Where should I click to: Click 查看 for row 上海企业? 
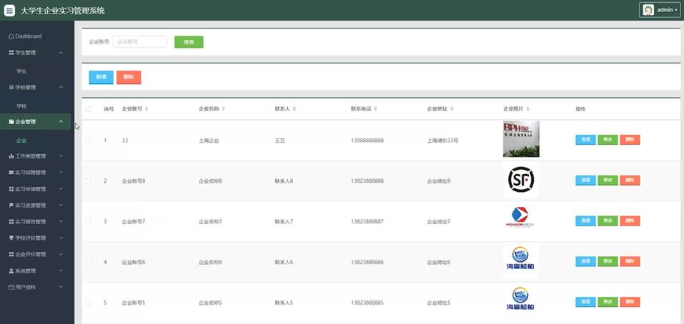click(x=585, y=140)
